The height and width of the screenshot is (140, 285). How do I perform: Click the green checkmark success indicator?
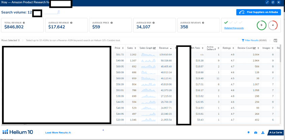click(x=226, y=22)
